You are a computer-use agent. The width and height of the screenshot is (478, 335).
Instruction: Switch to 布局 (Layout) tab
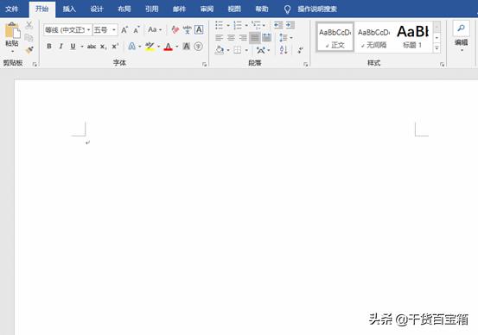124,9
